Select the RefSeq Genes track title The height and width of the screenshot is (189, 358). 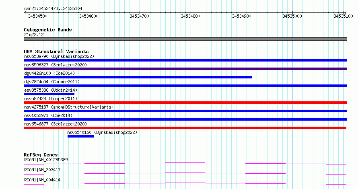pyautogui.click(x=41, y=155)
